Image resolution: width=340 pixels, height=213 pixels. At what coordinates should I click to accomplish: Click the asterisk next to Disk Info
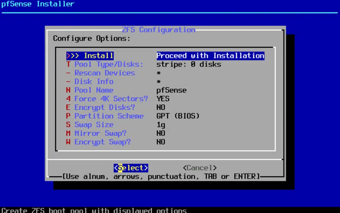coord(159,82)
